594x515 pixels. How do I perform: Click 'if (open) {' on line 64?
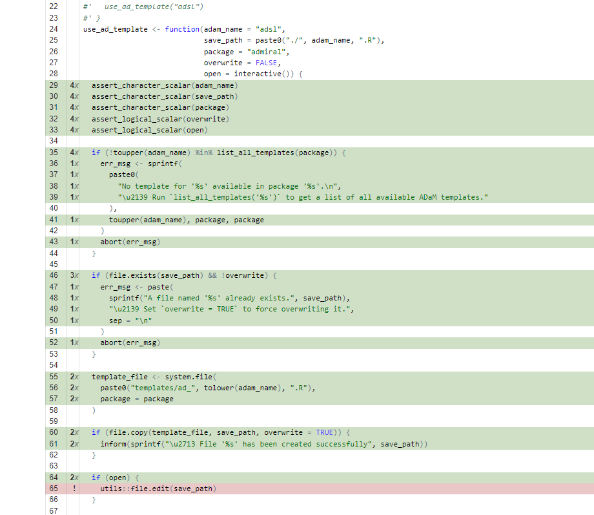(115, 478)
